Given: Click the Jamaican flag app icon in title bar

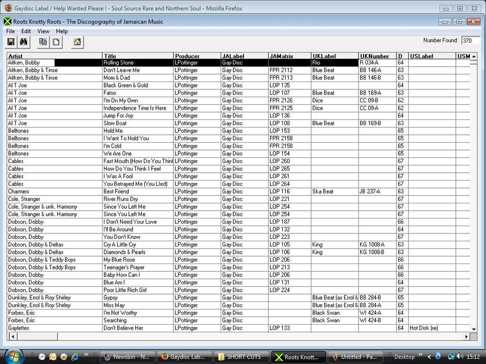Looking at the screenshot, I should pos(7,21).
